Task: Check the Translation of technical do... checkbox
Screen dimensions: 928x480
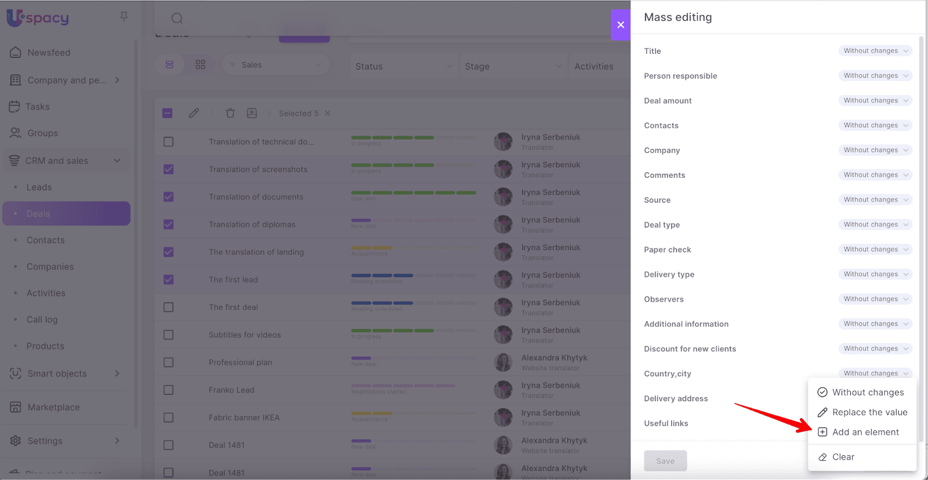Action: click(x=169, y=142)
